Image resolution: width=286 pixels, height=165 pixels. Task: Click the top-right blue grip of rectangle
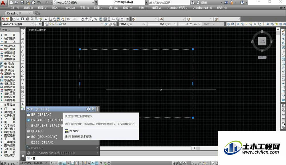193,49
